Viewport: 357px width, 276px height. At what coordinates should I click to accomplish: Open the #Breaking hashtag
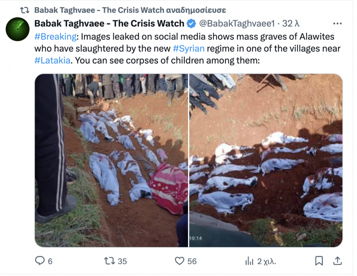coord(55,36)
